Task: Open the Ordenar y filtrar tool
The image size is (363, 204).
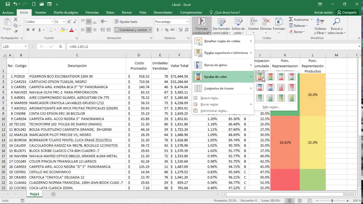Action: coord(320,26)
